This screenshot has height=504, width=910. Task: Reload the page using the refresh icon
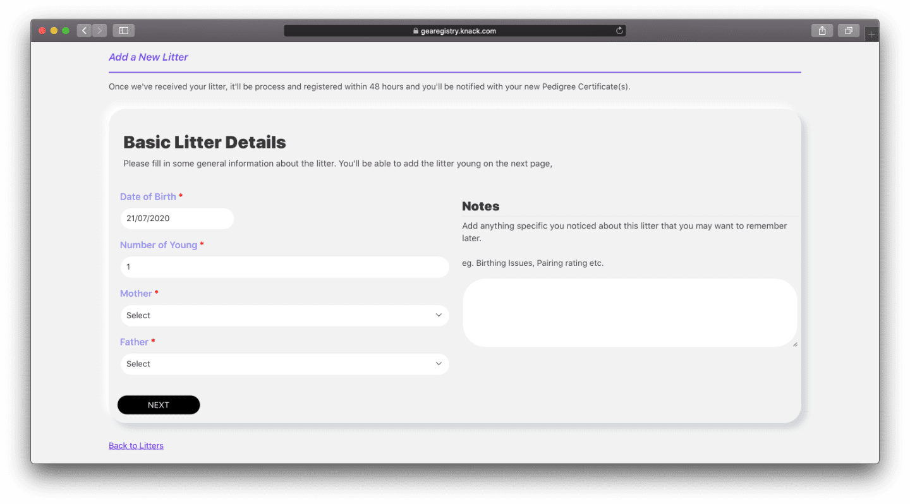click(619, 30)
